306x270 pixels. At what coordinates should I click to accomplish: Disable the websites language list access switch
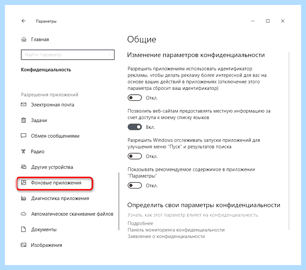(x=135, y=127)
